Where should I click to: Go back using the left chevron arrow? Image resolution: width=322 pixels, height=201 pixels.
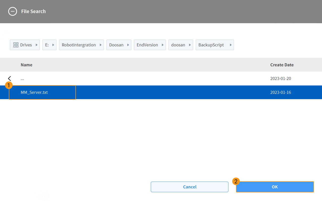click(x=10, y=78)
